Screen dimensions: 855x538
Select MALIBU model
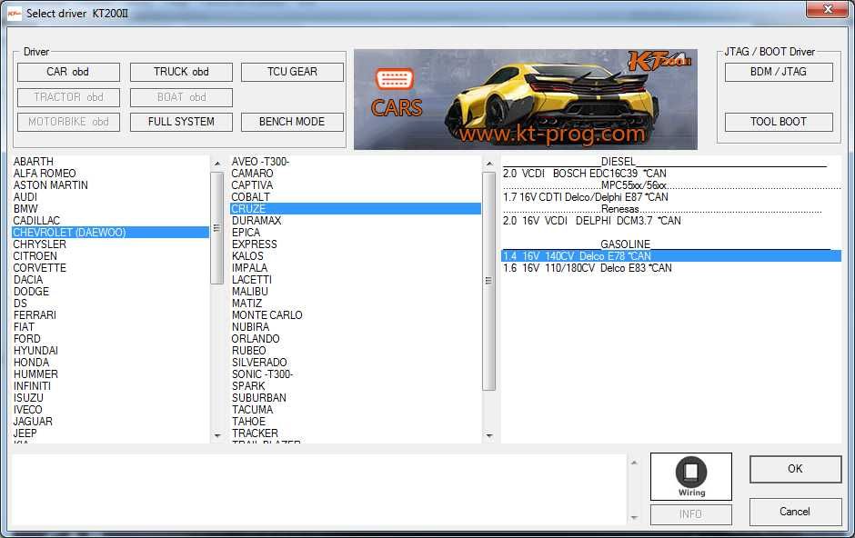(x=356, y=292)
